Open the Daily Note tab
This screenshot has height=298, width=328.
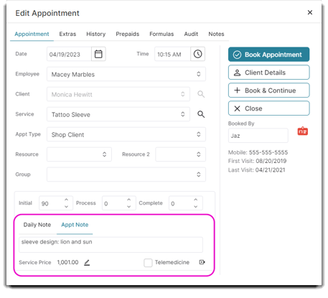[37, 225]
